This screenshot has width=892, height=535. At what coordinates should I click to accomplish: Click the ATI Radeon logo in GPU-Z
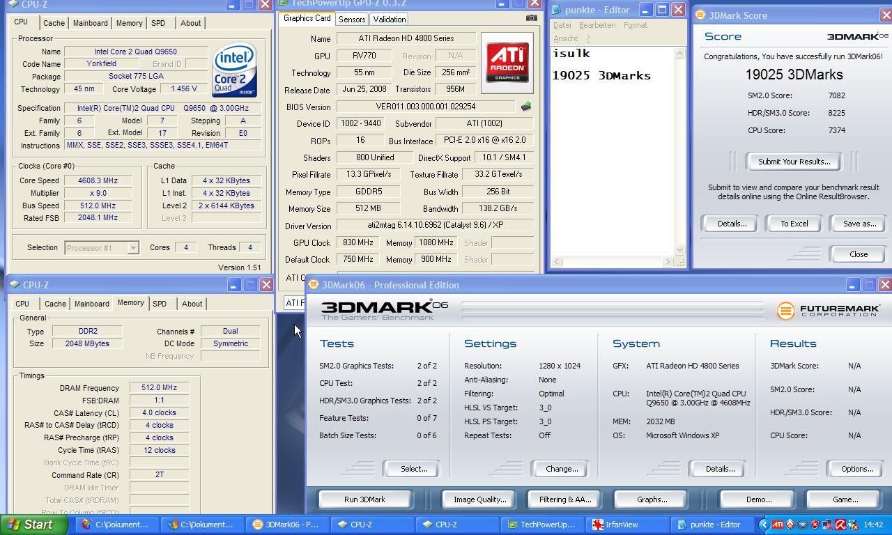pyautogui.click(x=507, y=63)
